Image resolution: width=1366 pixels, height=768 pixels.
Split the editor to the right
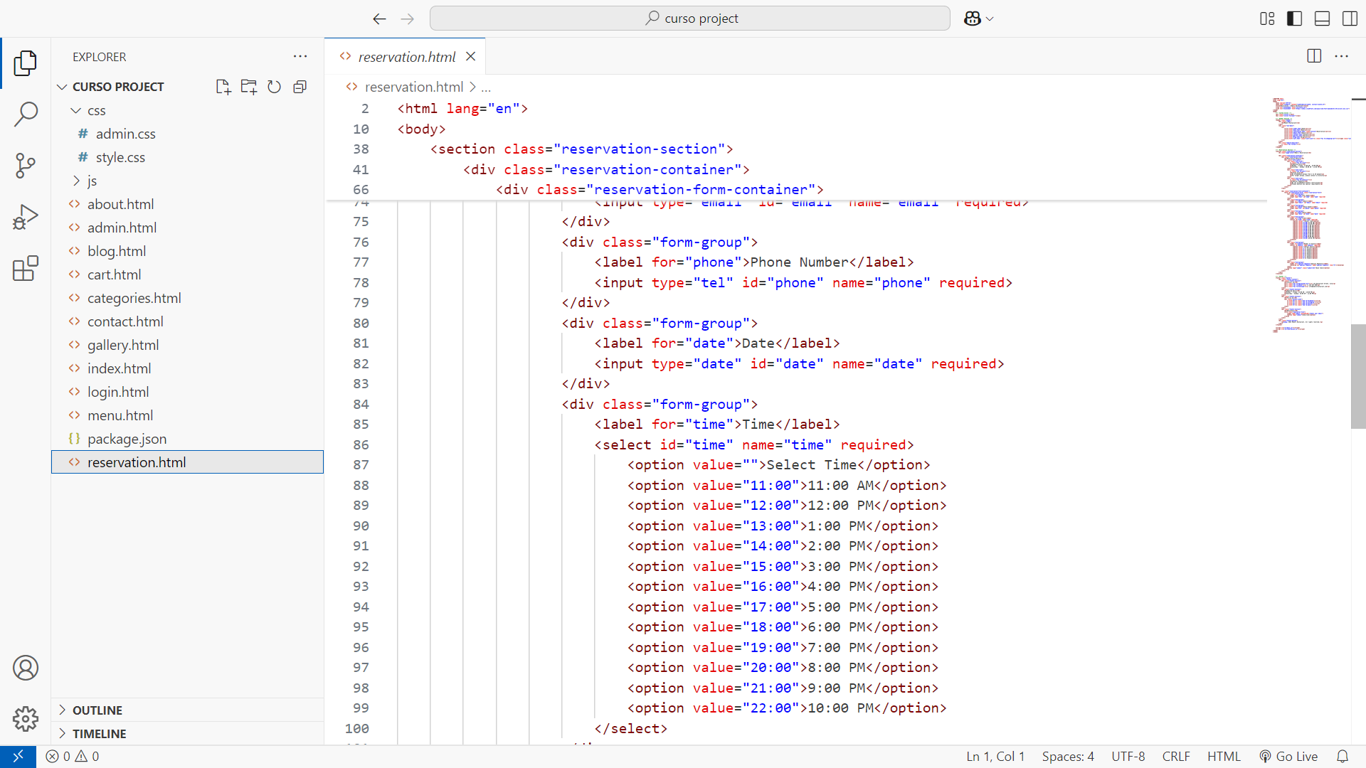pos(1314,56)
